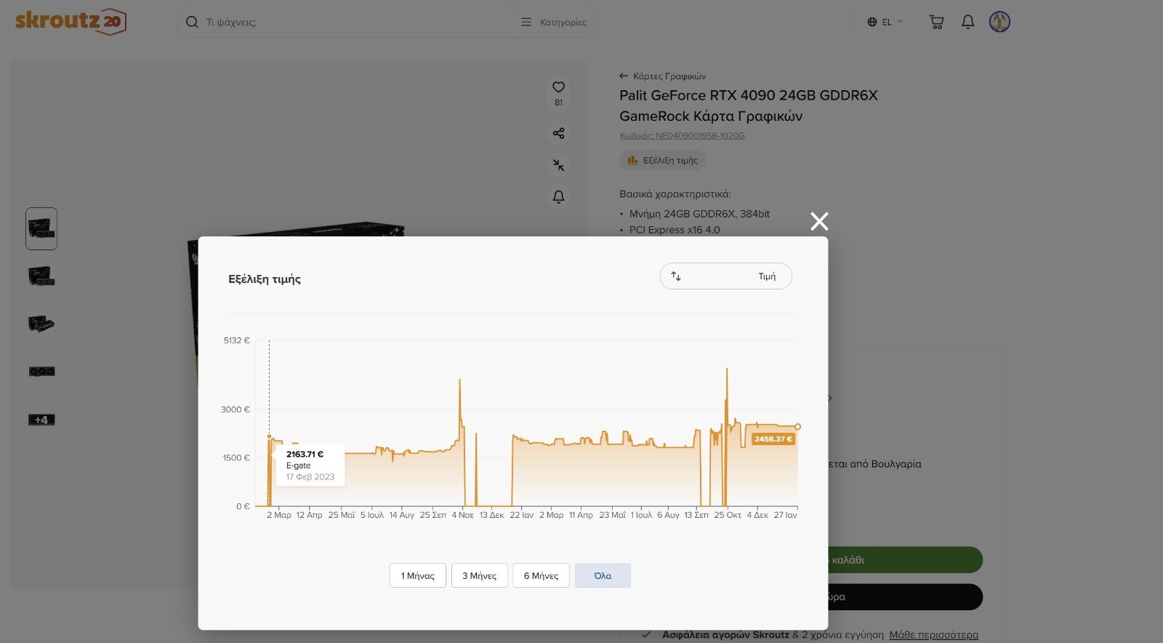Viewport: 1163px width, 643px height.
Task: Click the 25 Οκτ axis label
Action: coord(728,515)
